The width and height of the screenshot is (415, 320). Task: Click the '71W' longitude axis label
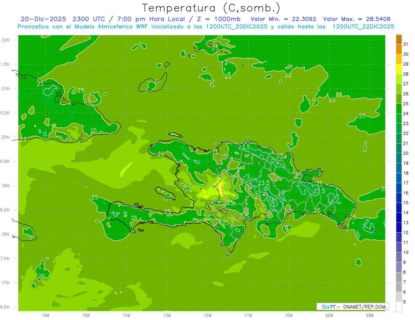248,315
